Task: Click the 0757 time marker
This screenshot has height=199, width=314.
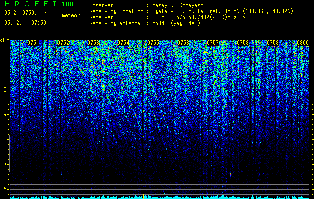Action: (213, 43)
